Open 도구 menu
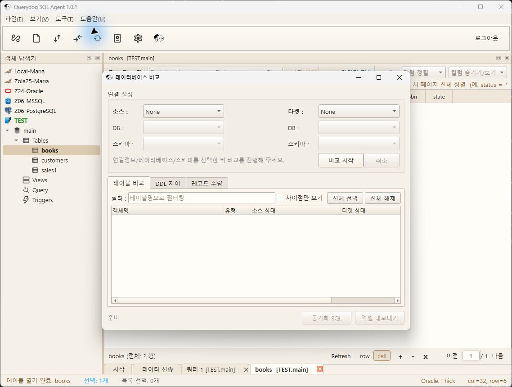This screenshot has width=512, height=387. click(x=64, y=19)
